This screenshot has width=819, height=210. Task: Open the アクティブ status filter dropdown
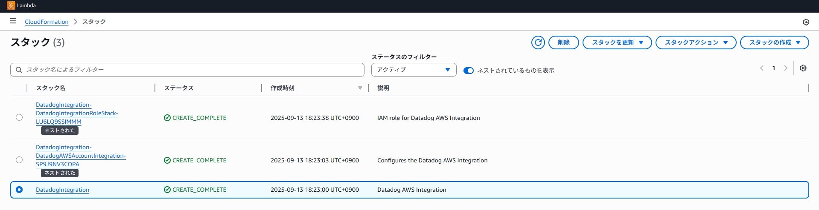click(414, 70)
